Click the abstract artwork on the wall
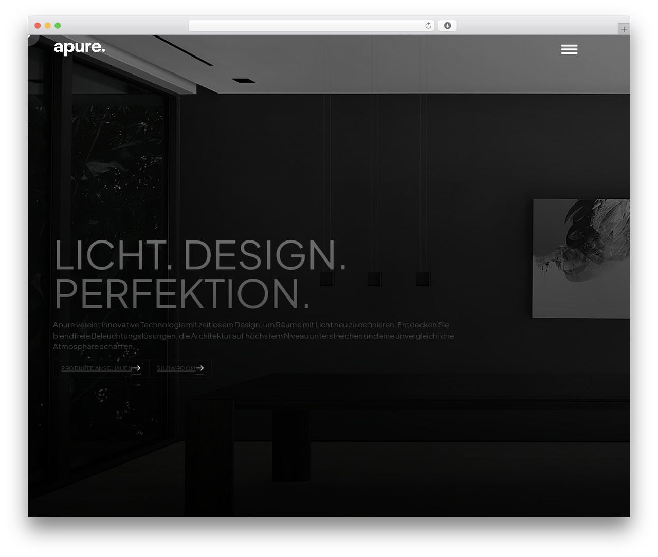 pyautogui.click(x=581, y=258)
